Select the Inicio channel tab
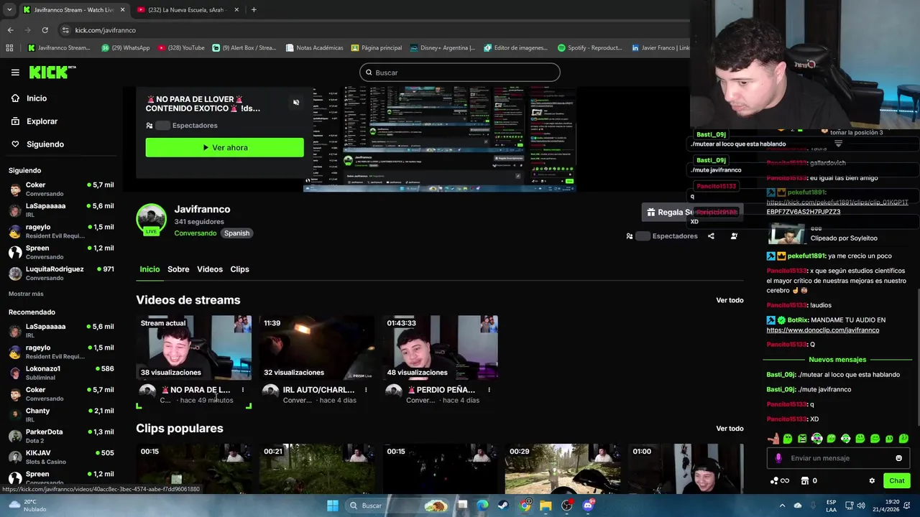Image resolution: width=920 pixels, height=517 pixels. pos(149,269)
